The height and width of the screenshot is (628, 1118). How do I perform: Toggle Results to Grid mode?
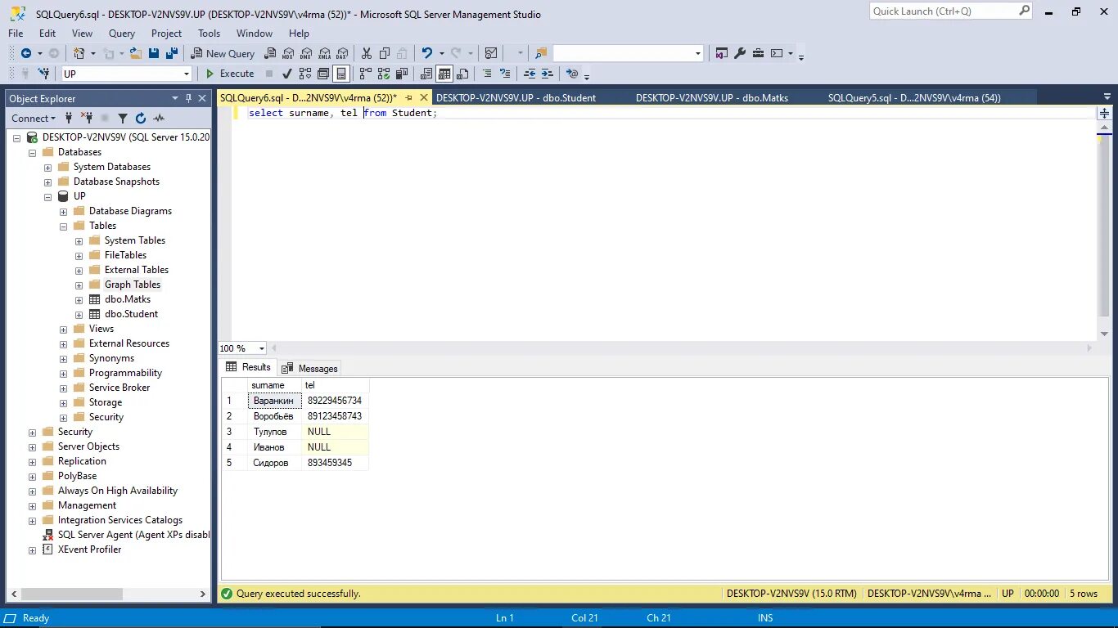(444, 74)
